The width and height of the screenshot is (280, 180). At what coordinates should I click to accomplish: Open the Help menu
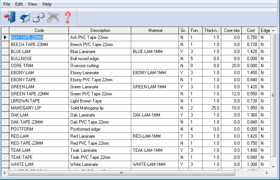(x=47, y=4)
